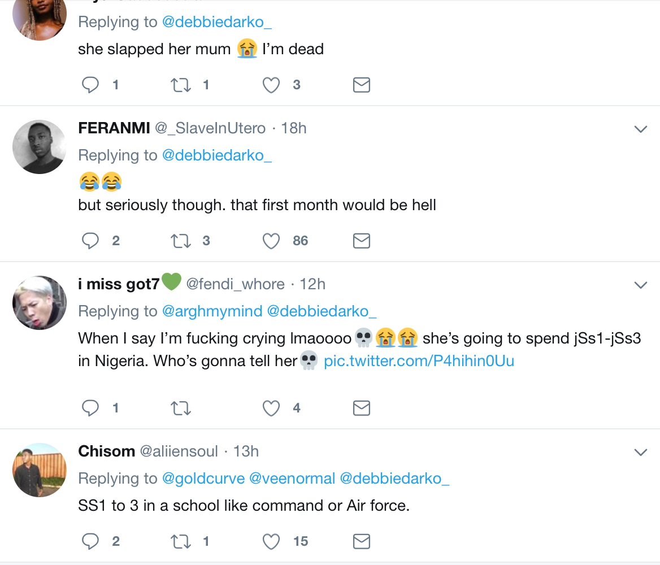This screenshot has width=660, height=565.
Task: Open the @veenormal profile mention
Action: 292,479
